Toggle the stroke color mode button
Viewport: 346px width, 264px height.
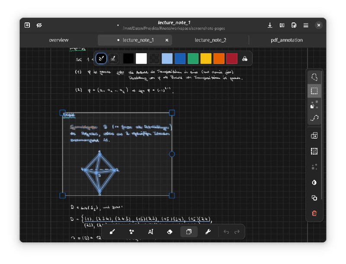[101, 58]
